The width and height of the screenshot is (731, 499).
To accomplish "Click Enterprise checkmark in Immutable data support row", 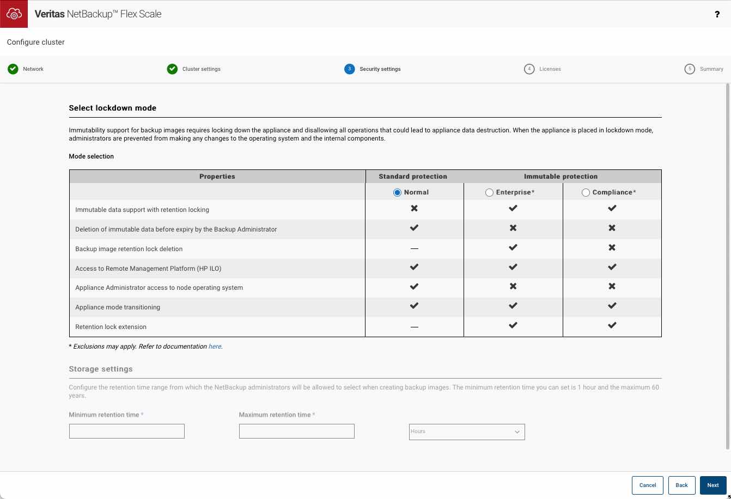I will (513, 209).
